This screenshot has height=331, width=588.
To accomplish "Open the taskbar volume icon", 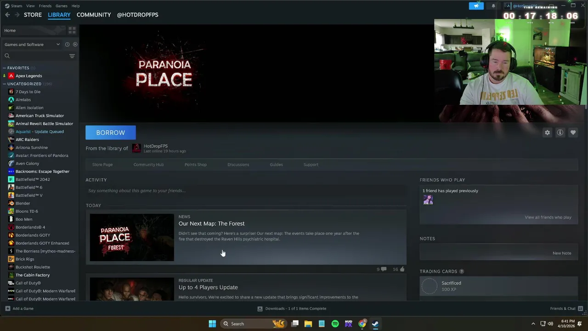I will [550, 324].
